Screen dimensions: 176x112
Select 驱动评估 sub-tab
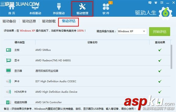pyautogui.click(x=68, y=21)
